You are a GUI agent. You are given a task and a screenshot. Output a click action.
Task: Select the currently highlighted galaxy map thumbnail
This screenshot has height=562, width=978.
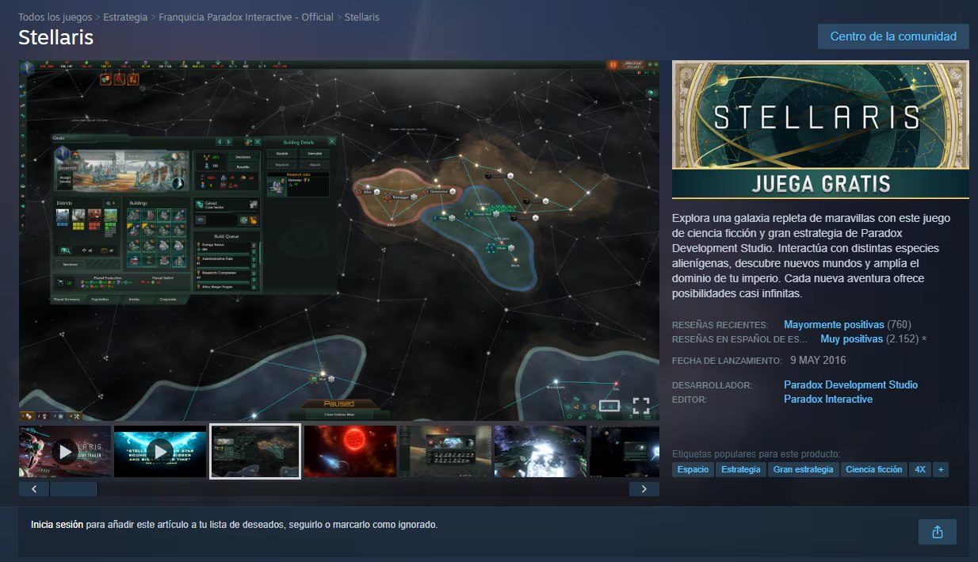[x=255, y=452]
